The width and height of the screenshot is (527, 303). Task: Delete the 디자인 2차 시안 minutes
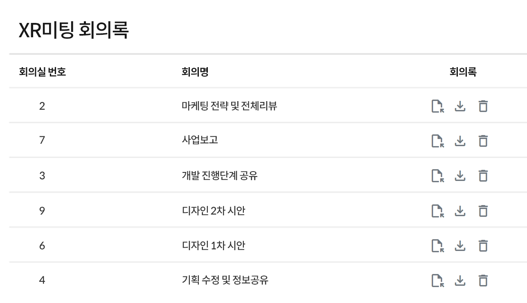483,211
